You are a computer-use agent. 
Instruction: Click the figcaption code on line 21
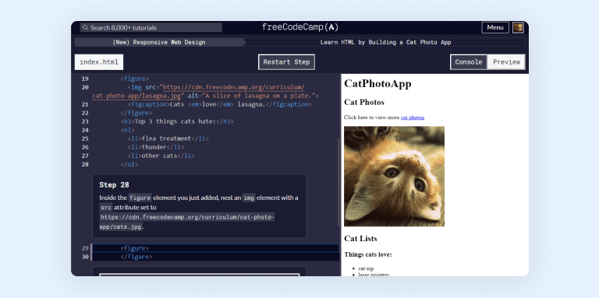pos(220,104)
